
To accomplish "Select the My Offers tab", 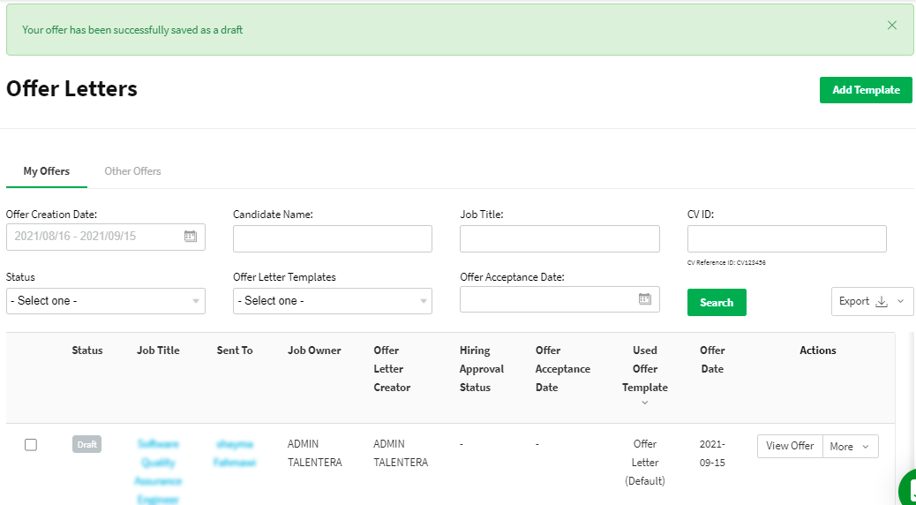I will (47, 171).
